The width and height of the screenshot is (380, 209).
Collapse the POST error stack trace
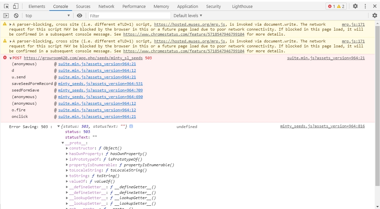click(11, 58)
